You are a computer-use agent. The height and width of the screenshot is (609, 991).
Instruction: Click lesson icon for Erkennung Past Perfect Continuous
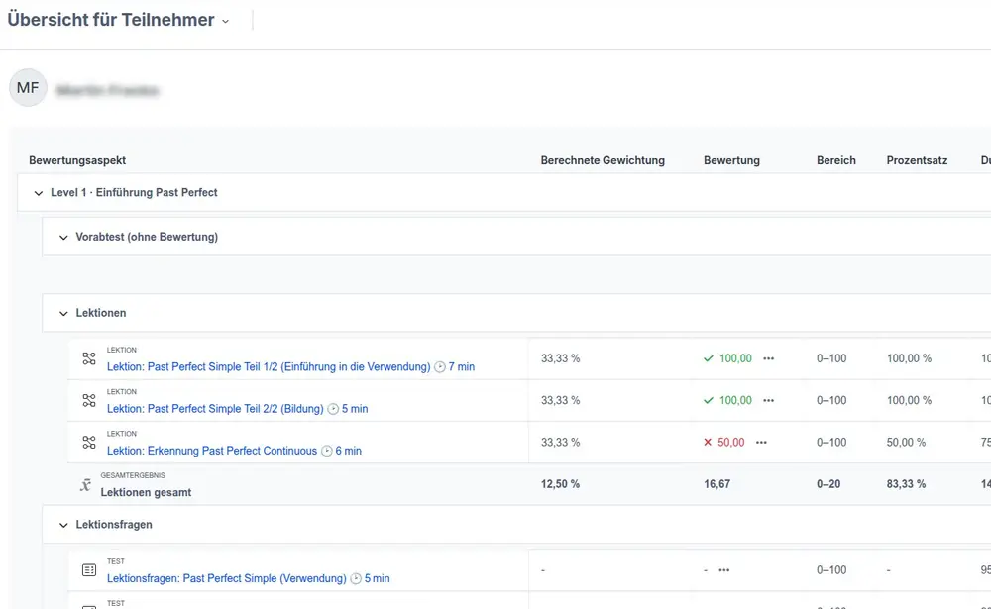coord(89,443)
